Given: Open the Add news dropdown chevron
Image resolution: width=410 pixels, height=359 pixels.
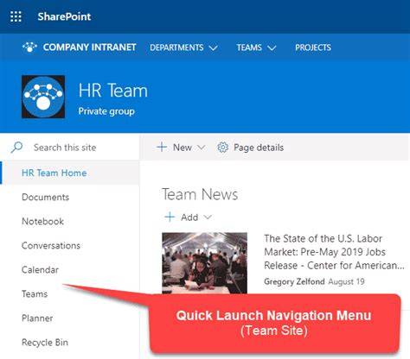Looking at the screenshot, I should coord(208,217).
